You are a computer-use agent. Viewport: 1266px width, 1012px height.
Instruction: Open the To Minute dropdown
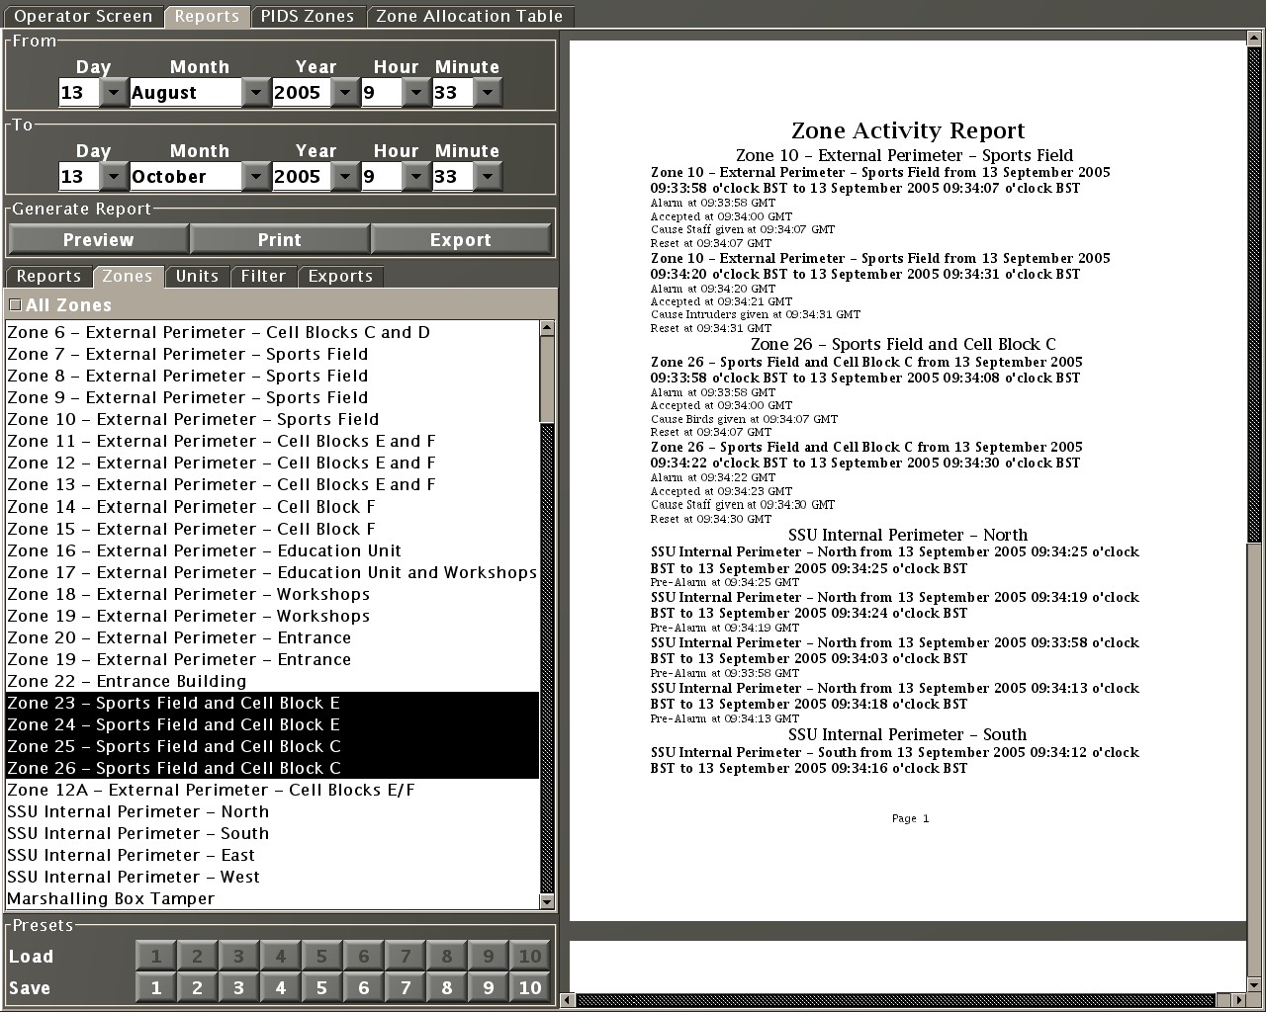(x=488, y=177)
